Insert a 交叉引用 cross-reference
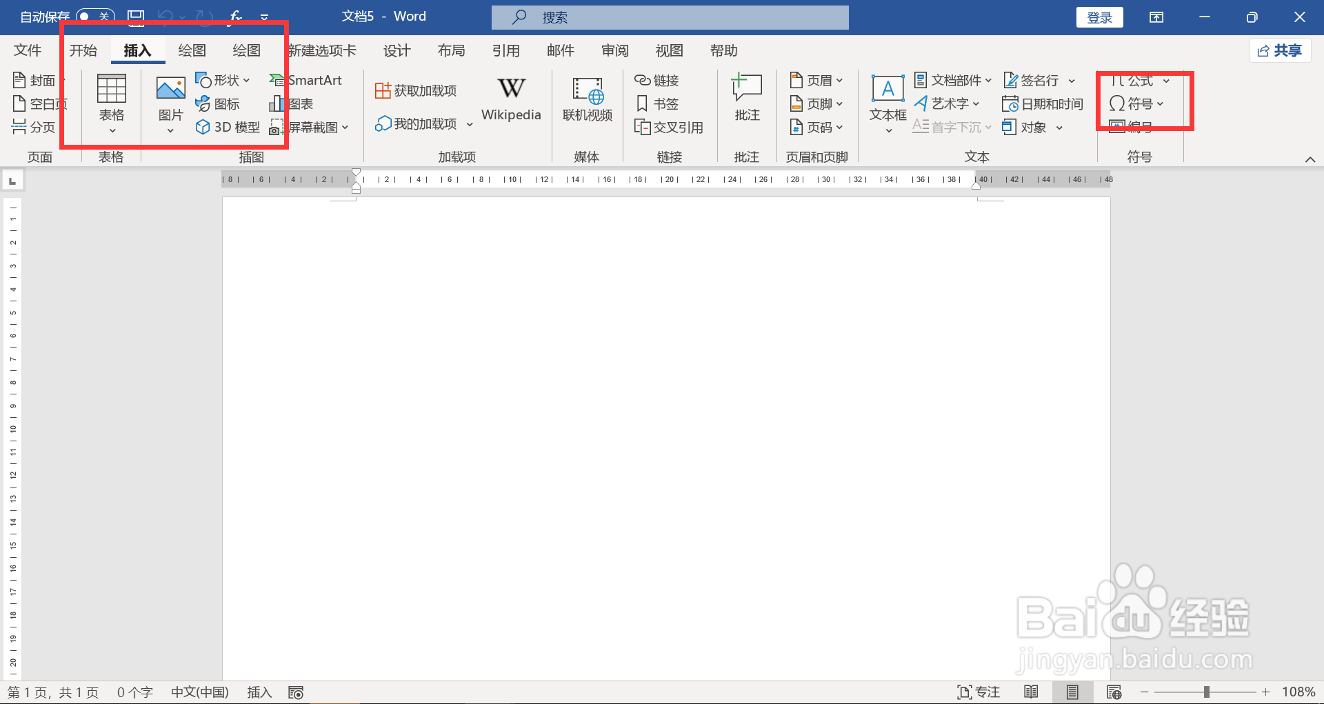Viewport: 1324px width, 704px height. [x=668, y=128]
